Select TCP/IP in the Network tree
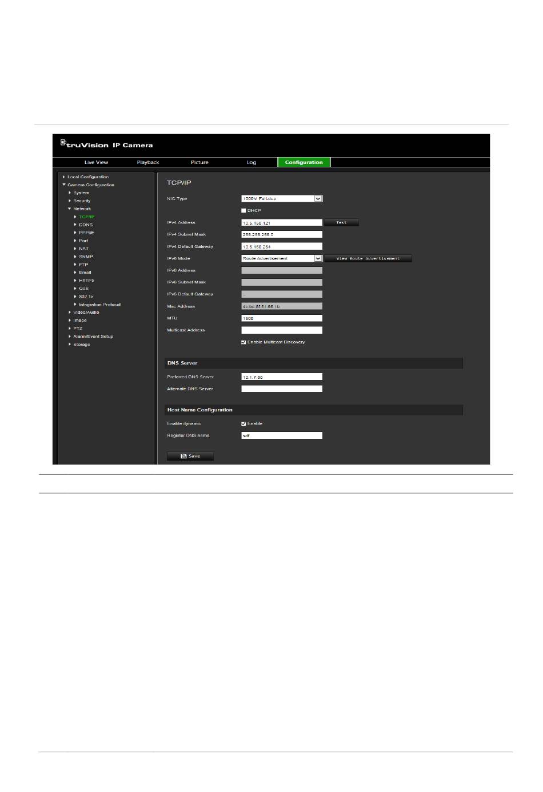 (x=86, y=217)
